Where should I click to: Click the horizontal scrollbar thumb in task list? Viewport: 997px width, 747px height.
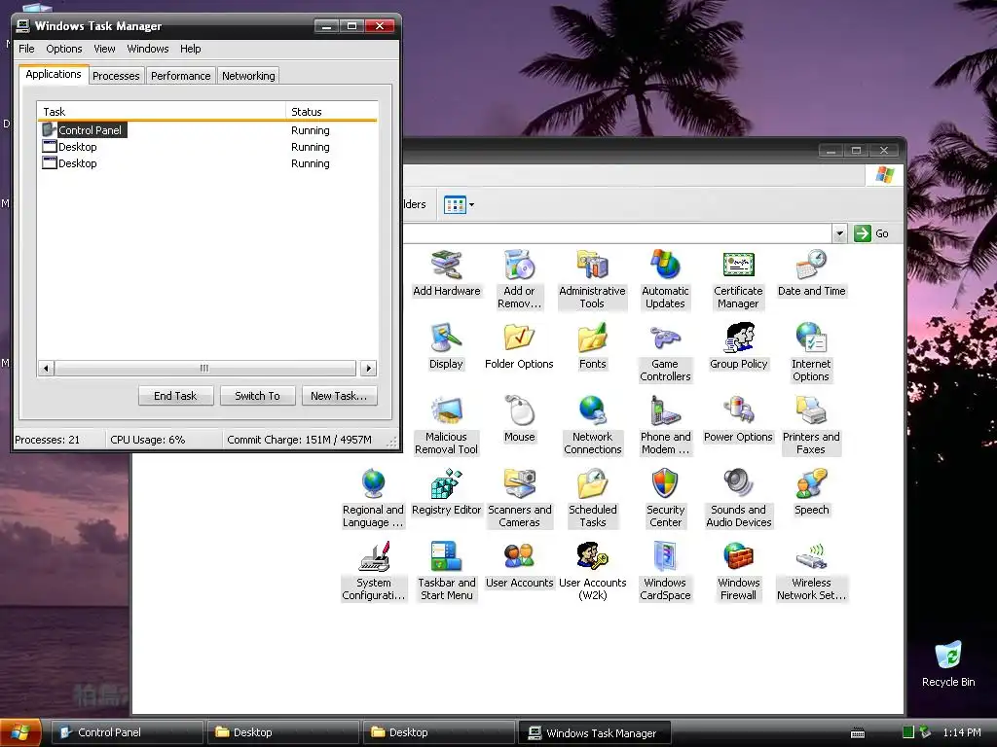click(204, 368)
